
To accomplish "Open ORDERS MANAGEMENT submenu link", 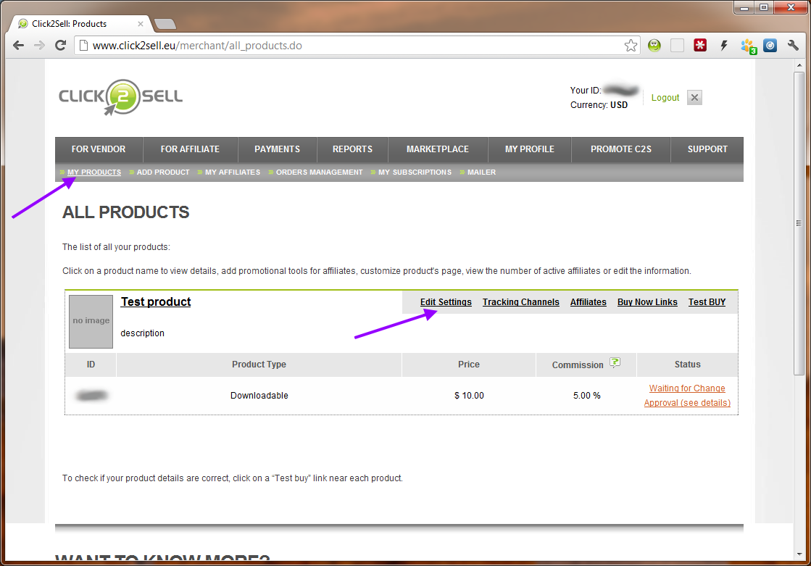I will [x=319, y=172].
